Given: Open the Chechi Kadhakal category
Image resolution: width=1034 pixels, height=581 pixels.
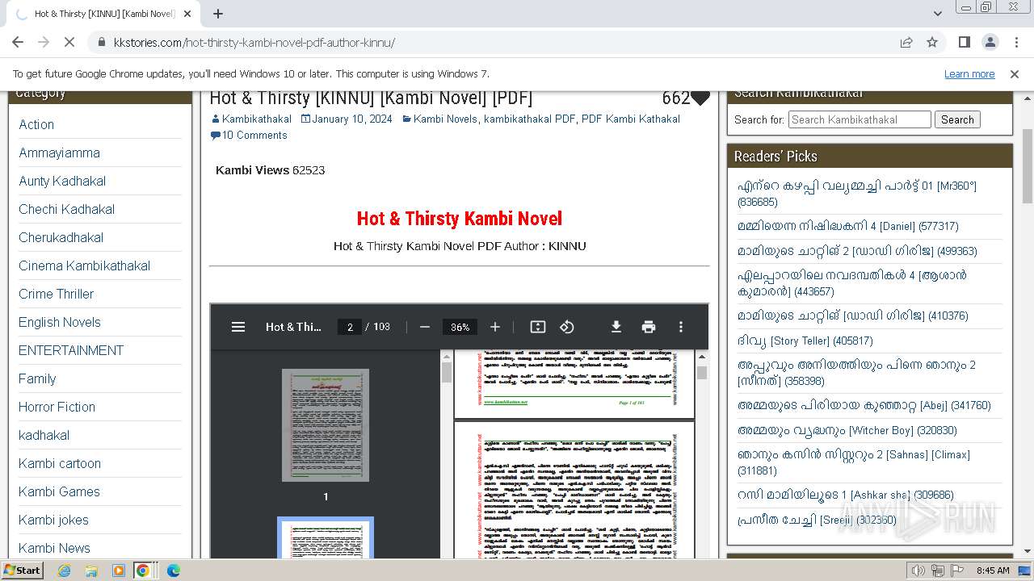Looking at the screenshot, I should pos(66,209).
